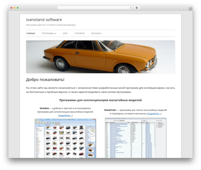Screen dimensions: 201x170
Task: Open the ivanoland software site title
Action: 44,20
